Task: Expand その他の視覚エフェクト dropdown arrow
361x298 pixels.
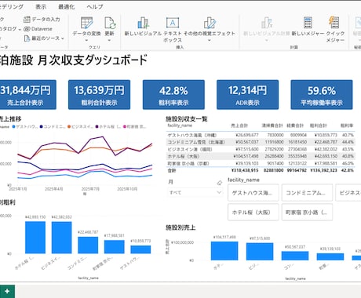Action: (210, 40)
